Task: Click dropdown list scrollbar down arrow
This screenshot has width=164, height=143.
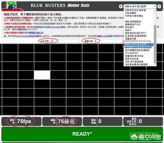Action: pyautogui.click(x=155, y=65)
